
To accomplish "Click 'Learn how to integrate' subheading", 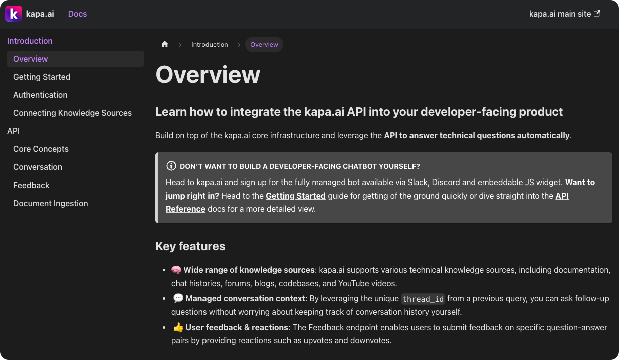I will pos(359,111).
